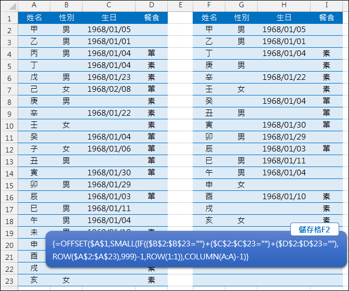Select column F header
349x291 pixels.
pyautogui.click(x=209, y=5)
